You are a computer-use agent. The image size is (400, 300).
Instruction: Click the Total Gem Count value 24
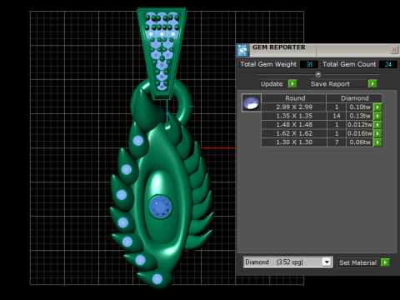[x=388, y=64]
